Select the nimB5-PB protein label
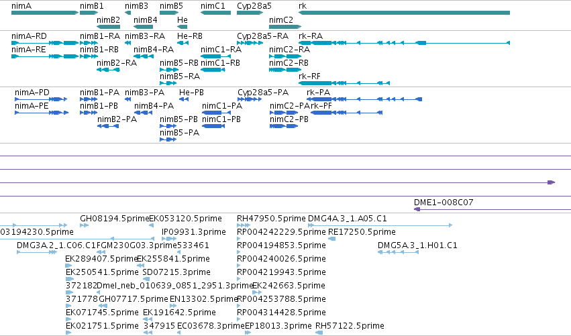571x336 pixels. point(178,119)
